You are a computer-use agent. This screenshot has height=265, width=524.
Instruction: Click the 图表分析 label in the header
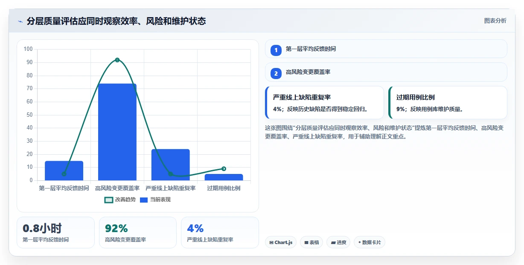point(495,21)
